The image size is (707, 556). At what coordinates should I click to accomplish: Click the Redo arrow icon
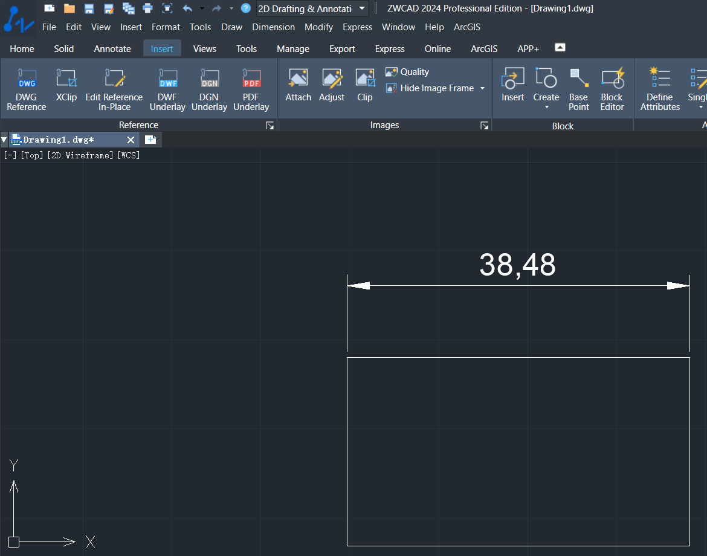[217, 8]
